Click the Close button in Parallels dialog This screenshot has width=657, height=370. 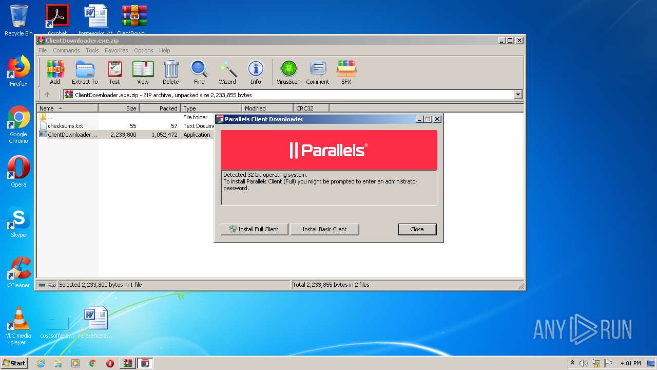[x=417, y=229]
